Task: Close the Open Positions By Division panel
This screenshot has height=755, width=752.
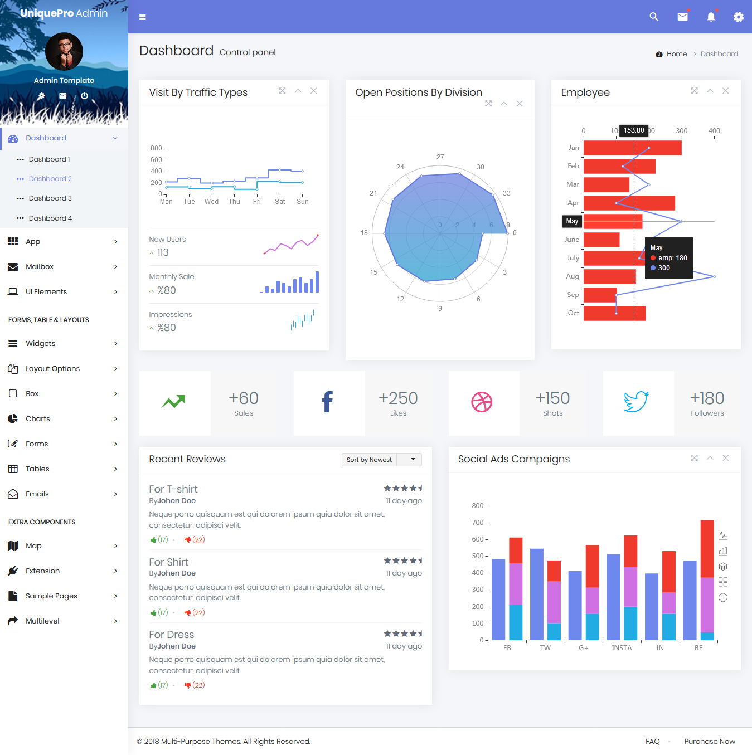Action: coord(520,104)
